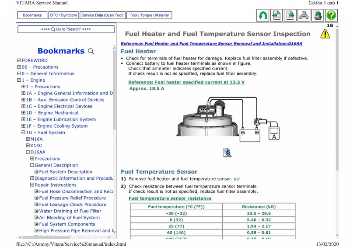Go to next page document icon
350x247 pixels.
(290, 15)
